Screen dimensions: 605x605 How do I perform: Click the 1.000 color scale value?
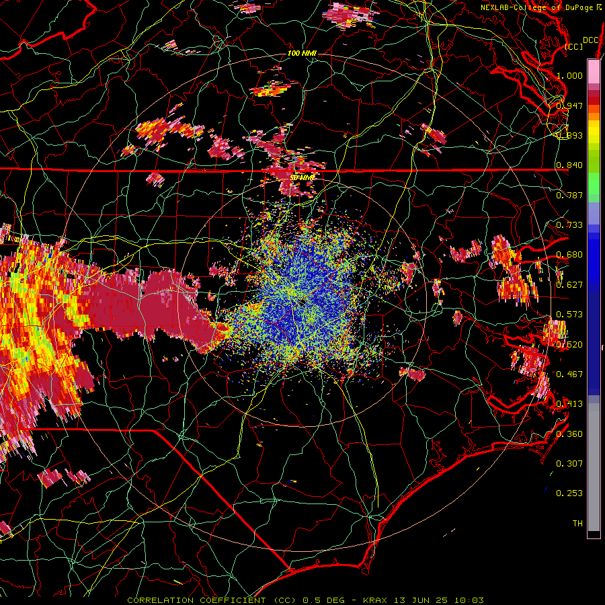[x=569, y=75]
